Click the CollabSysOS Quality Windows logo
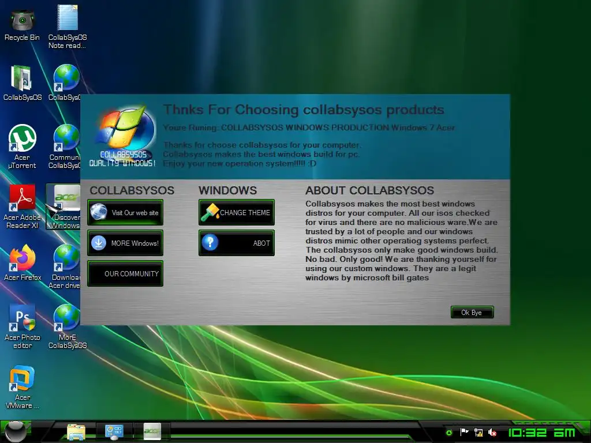This screenshot has width=591, height=443. 123,136
